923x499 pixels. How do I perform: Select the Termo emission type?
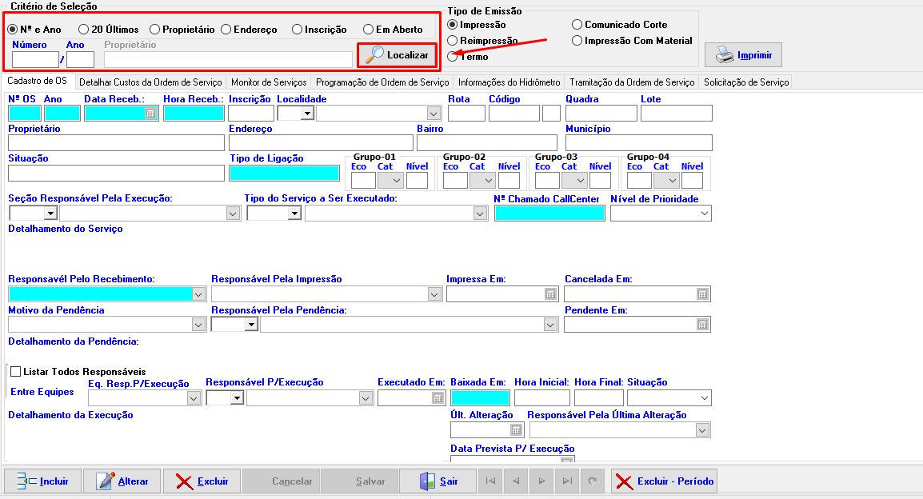[x=454, y=57]
